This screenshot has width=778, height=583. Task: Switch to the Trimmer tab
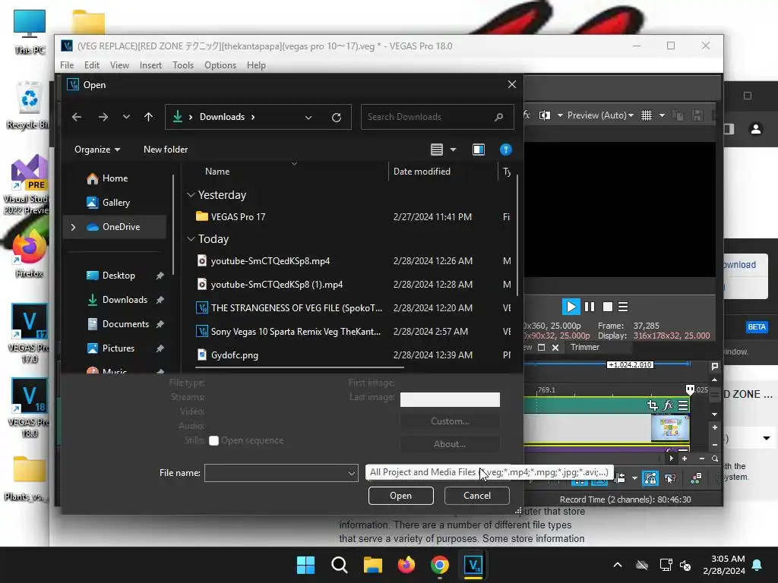[x=585, y=347]
